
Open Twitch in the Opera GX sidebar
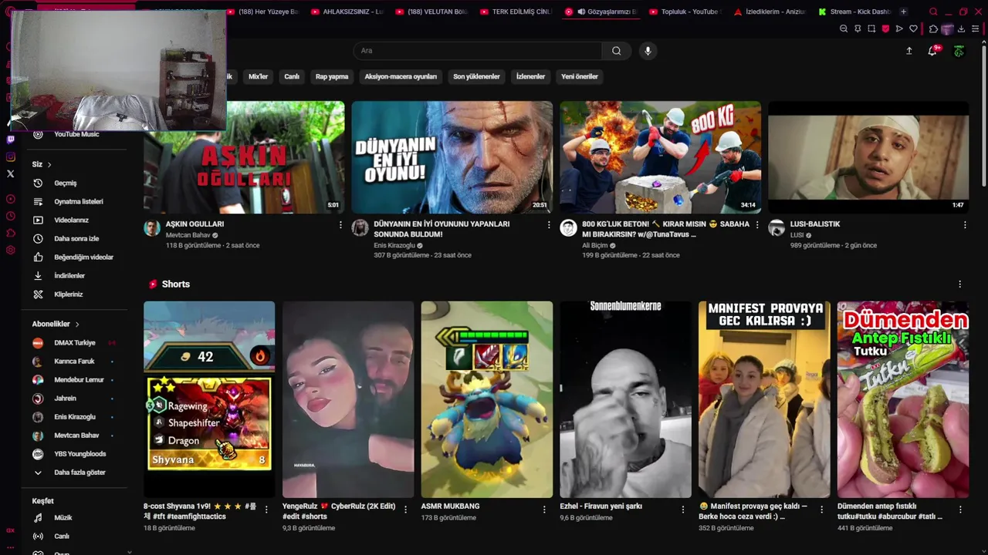10,140
